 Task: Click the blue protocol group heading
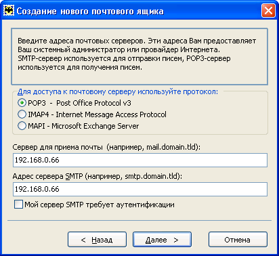[118, 91]
